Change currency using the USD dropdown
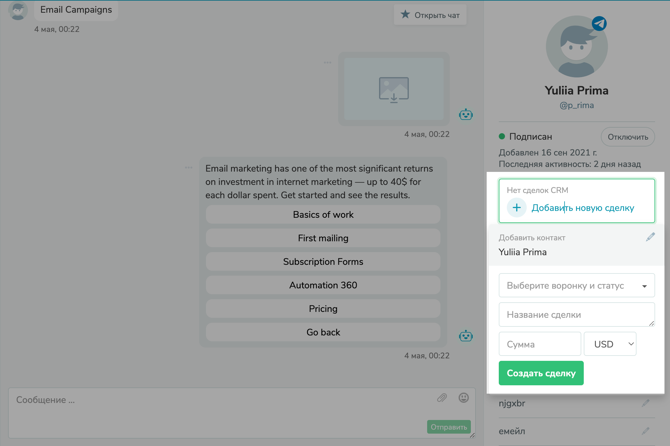 click(x=610, y=344)
